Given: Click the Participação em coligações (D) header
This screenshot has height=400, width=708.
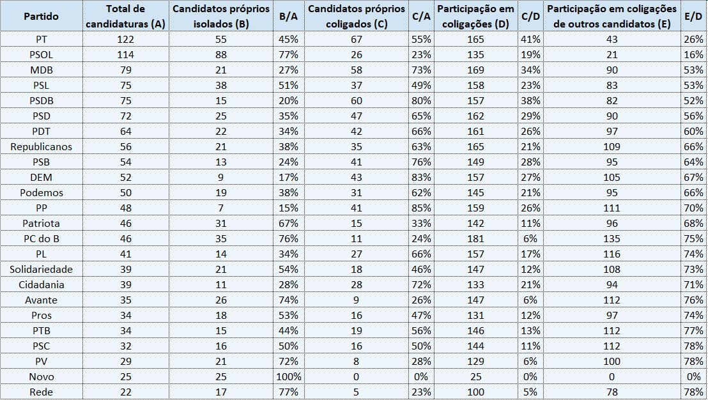Looking at the screenshot, I should pos(475,16).
